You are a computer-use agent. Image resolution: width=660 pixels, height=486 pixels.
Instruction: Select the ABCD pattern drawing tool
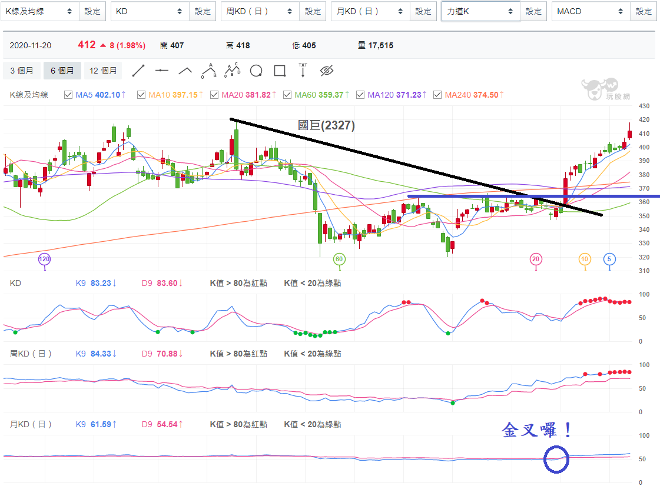(x=233, y=70)
